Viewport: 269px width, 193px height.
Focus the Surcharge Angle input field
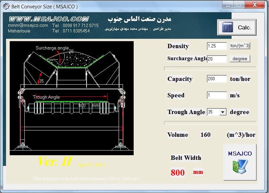(x=217, y=59)
